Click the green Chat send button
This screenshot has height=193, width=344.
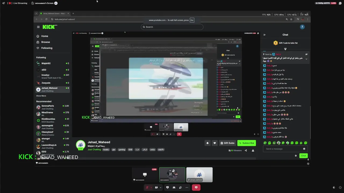pos(303,156)
